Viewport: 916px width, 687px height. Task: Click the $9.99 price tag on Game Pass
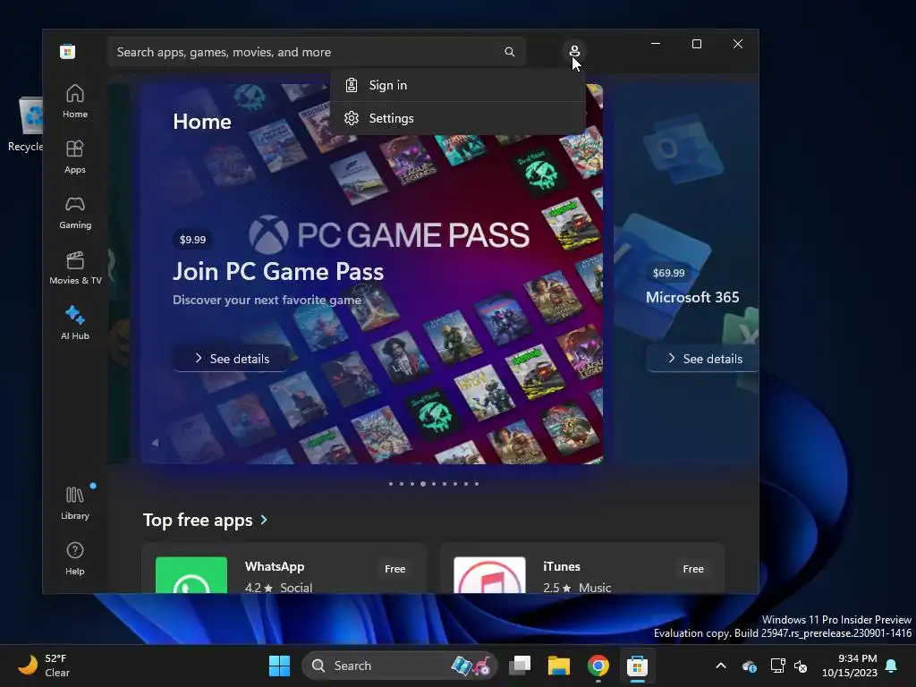point(193,240)
